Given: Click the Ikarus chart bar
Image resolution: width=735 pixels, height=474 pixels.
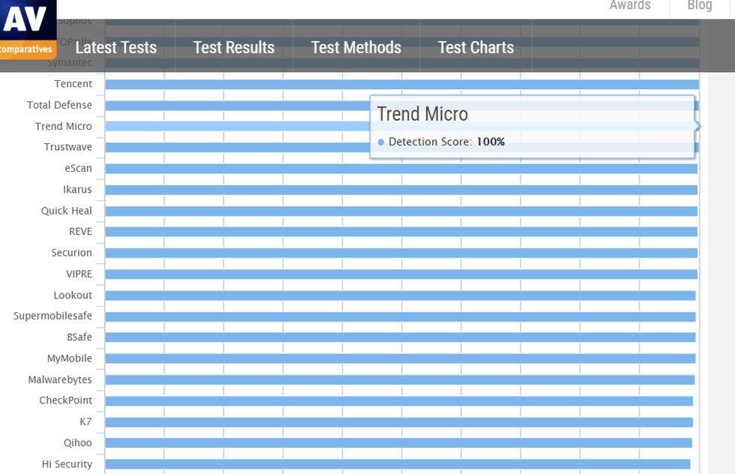Looking at the screenshot, I should coord(401,190).
